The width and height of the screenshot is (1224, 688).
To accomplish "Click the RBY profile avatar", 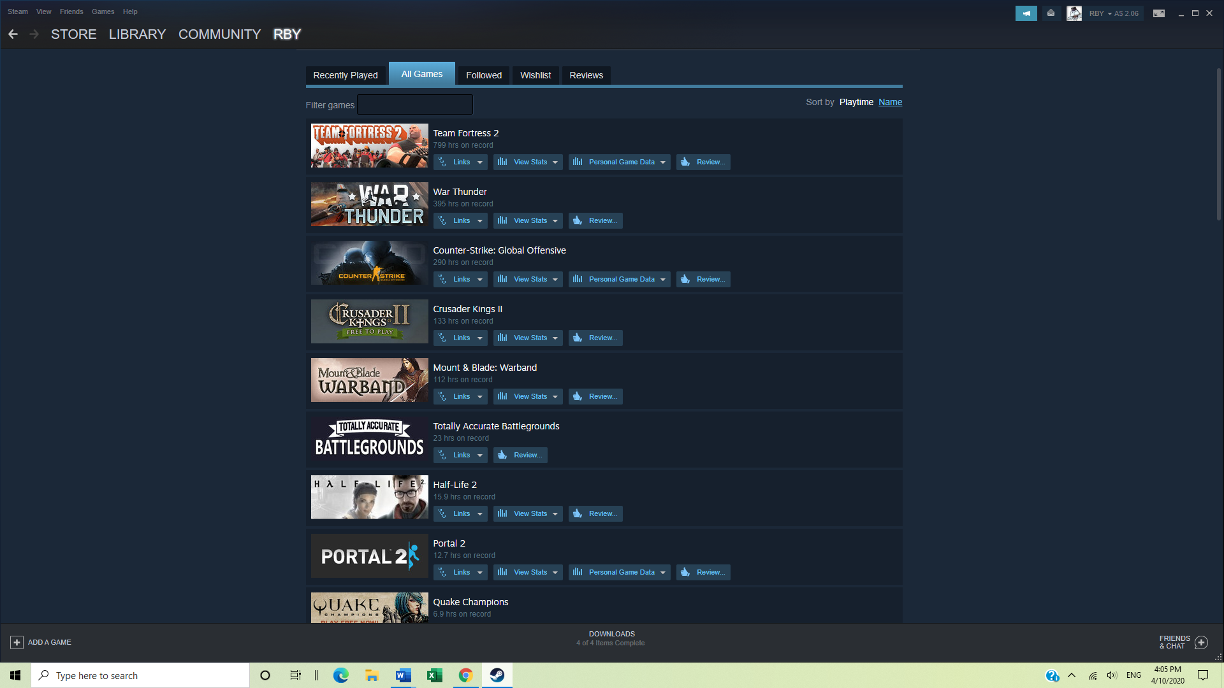I will click(1074, 13).
